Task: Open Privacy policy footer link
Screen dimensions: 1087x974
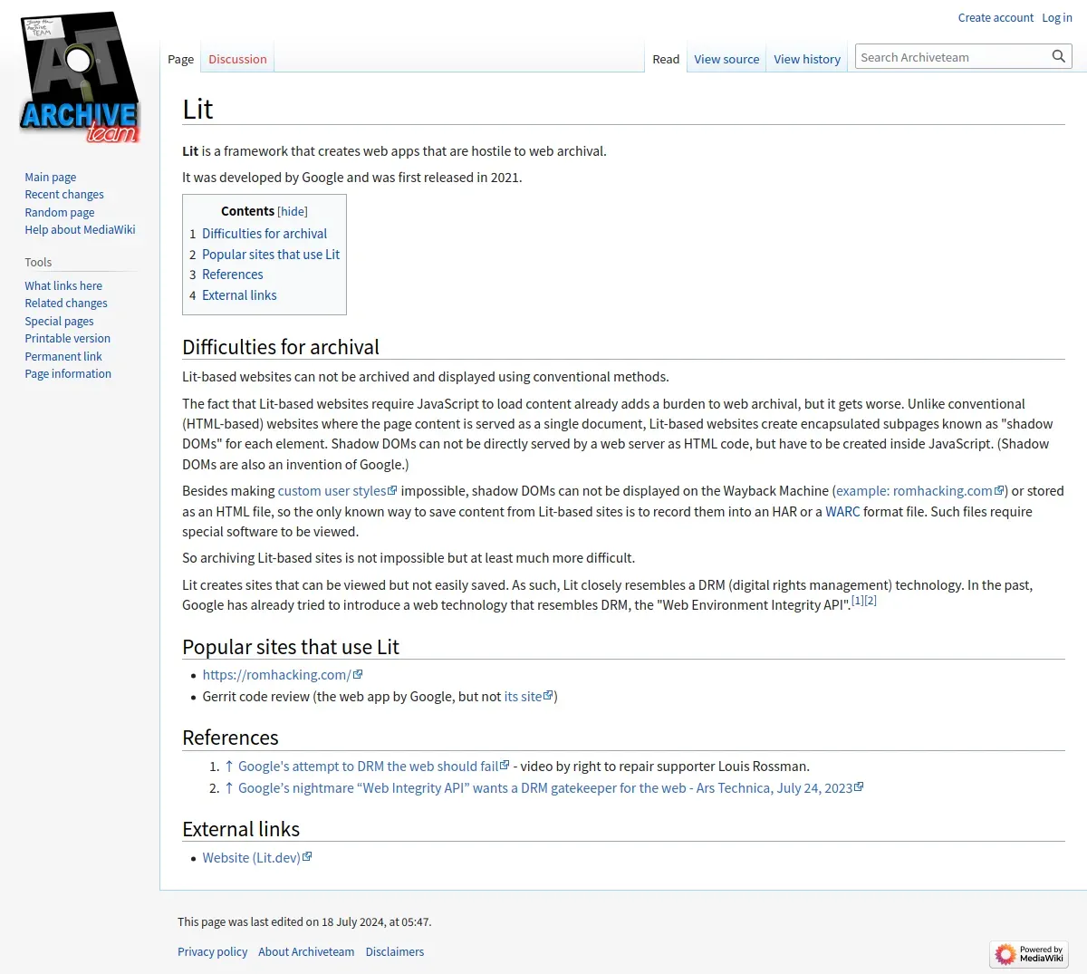Action: coord(212,951)
